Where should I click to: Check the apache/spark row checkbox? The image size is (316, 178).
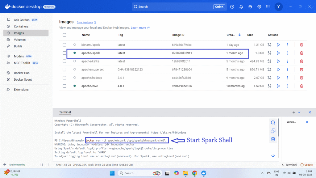64,53
